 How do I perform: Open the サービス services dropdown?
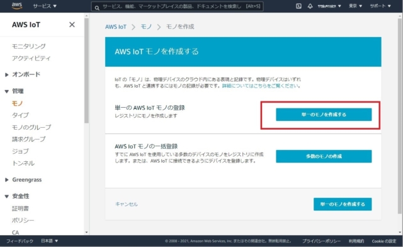click(45, 6)
